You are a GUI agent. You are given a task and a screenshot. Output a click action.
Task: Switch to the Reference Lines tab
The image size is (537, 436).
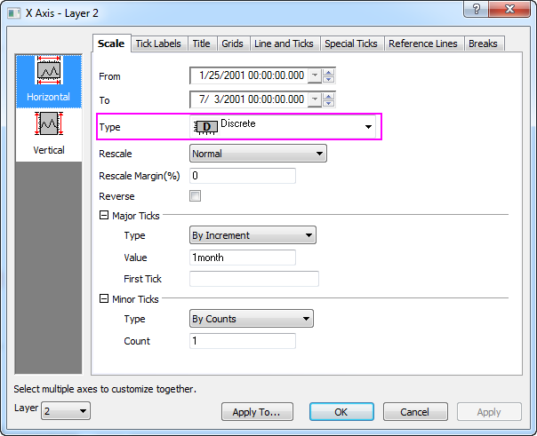[423, 44]
